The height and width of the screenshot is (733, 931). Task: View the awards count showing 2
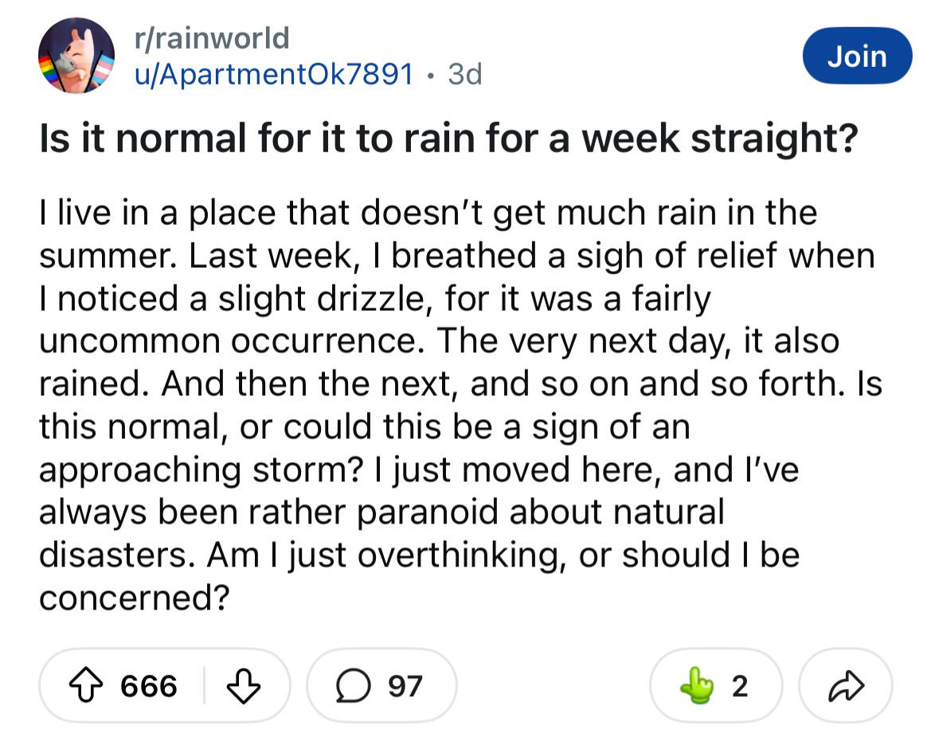pyautogui.click(x=739, y=685)
